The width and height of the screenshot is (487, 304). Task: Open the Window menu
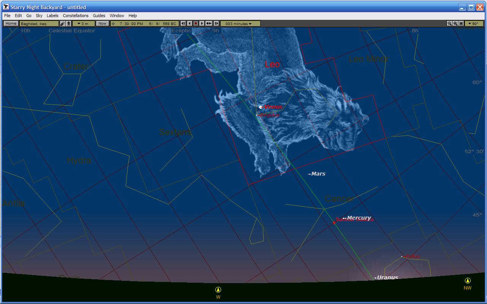coord(117,16)
